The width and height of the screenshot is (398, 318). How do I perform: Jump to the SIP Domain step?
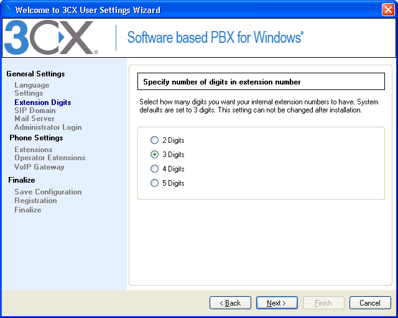coord(35,111)
